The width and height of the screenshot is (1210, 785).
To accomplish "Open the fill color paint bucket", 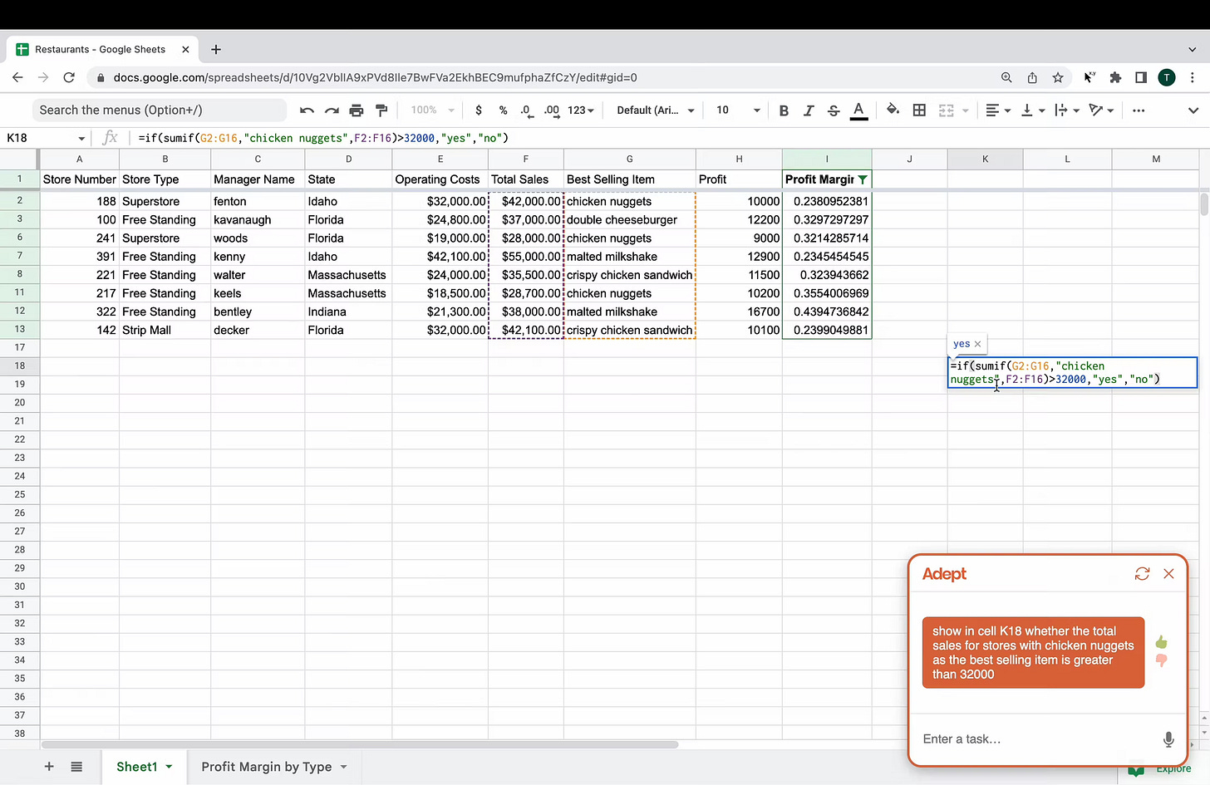I will tap(893, 110).
